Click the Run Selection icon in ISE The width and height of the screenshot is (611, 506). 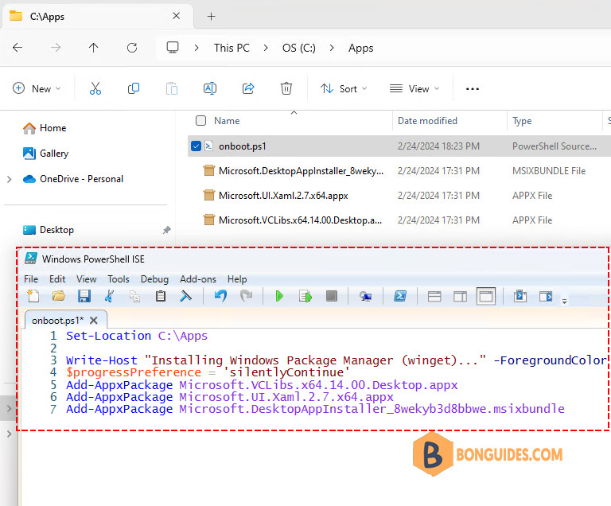click(x=305, y=296)
